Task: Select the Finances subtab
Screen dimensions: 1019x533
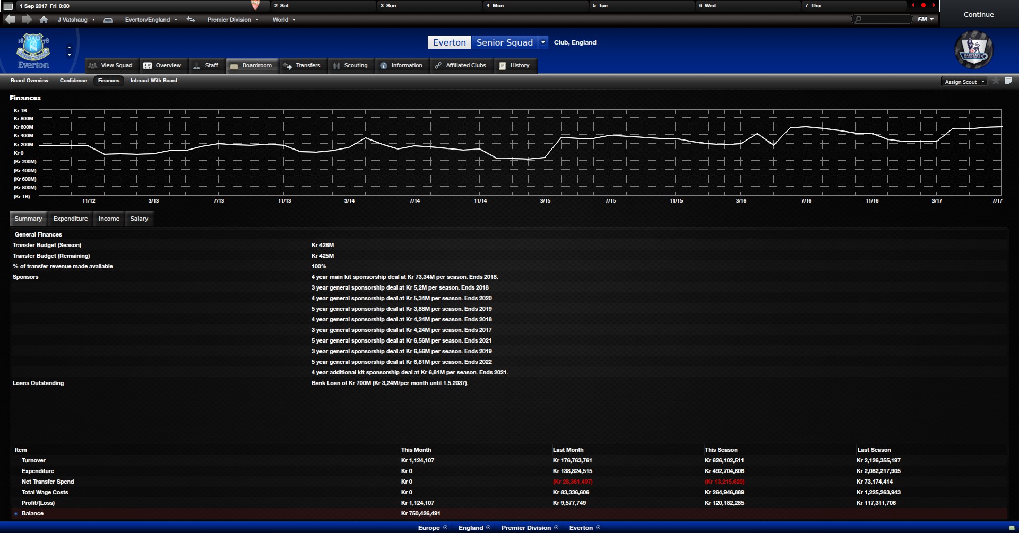Action: pyautogui.click(x=109, y=81)
